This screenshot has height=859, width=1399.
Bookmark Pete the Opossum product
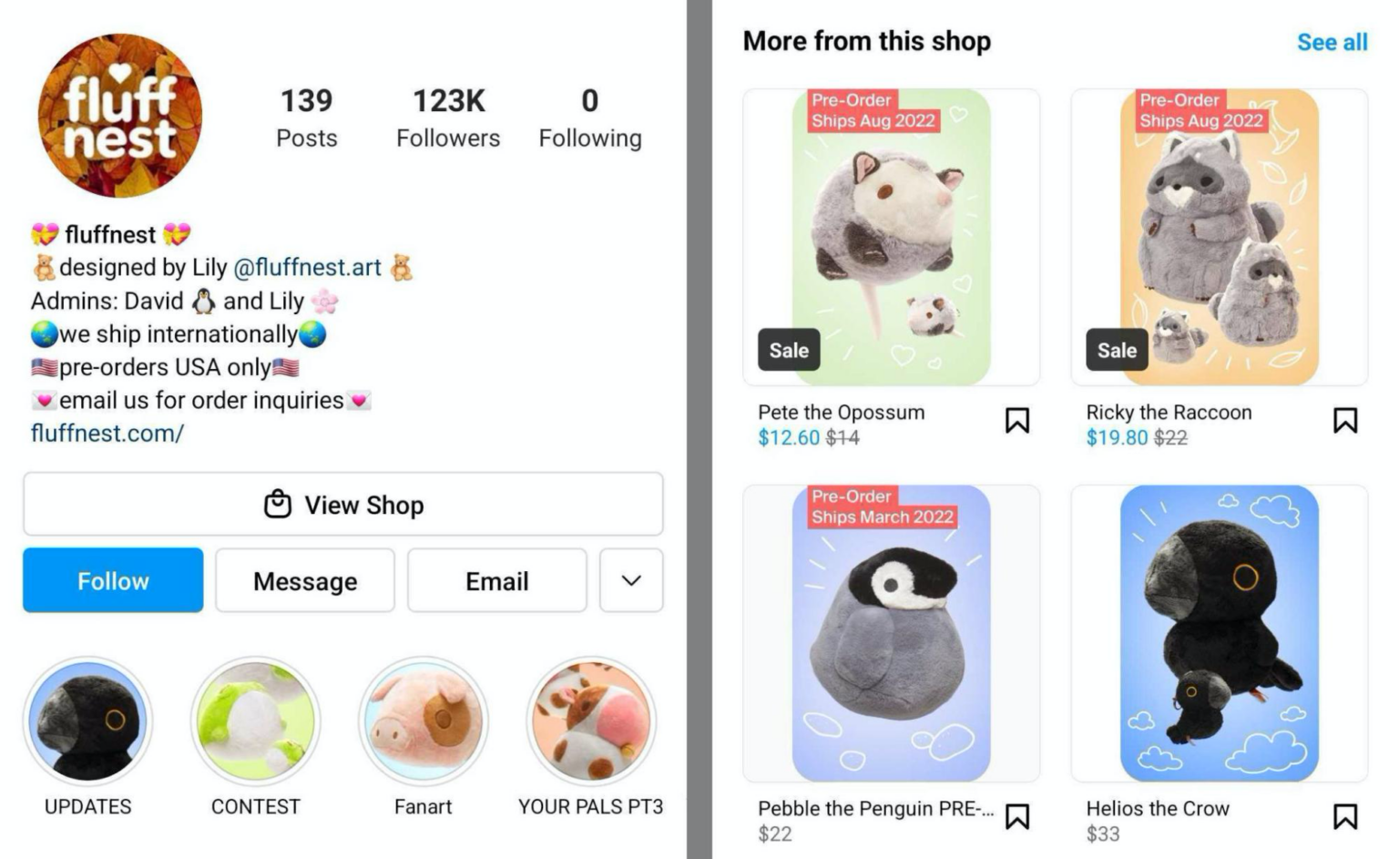(x=1017, y=420)
